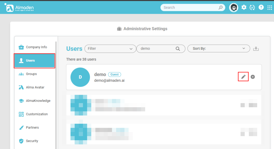Click the Almaden logo
The width and height of the screenshot is (274, 149).
pyautogui.click(x=20, y=8)
